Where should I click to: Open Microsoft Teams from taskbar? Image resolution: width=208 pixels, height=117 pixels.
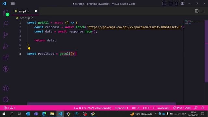(x=36, y=114)
